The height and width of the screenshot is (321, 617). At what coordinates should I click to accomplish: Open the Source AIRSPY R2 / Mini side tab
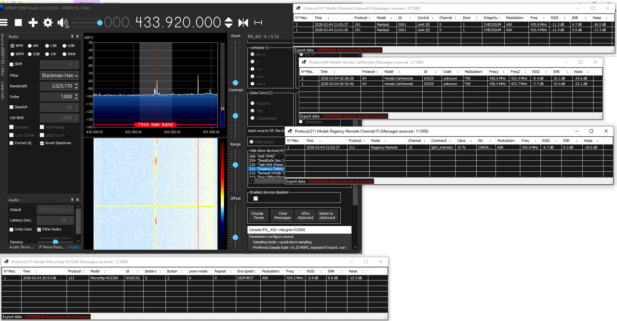tap(2, 55)
